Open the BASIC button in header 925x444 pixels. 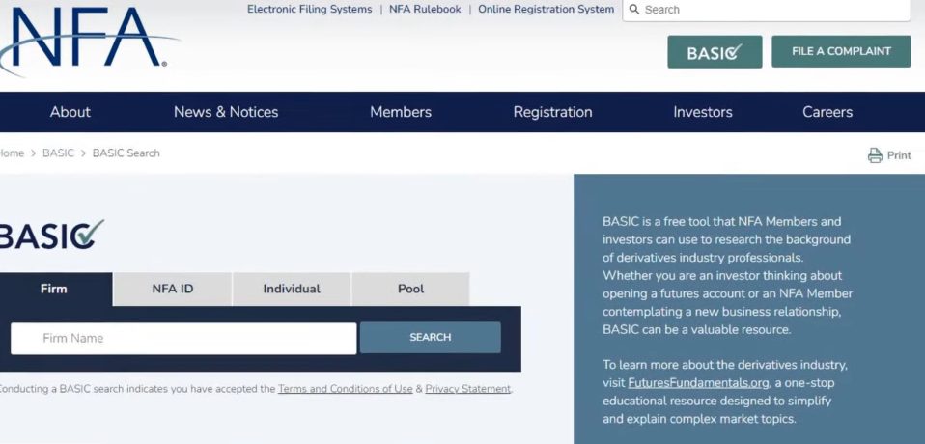[x=715, y=52]
